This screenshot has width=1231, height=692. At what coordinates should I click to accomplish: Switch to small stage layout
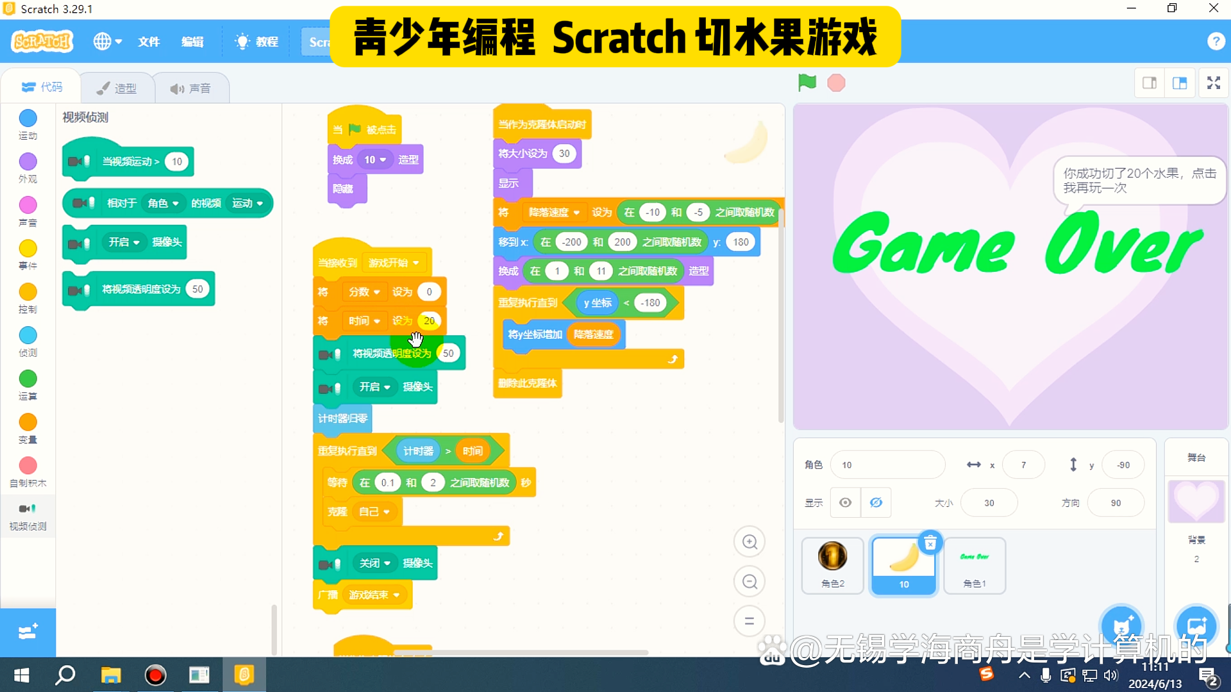pyautogui.click(x=1150, y=83)
